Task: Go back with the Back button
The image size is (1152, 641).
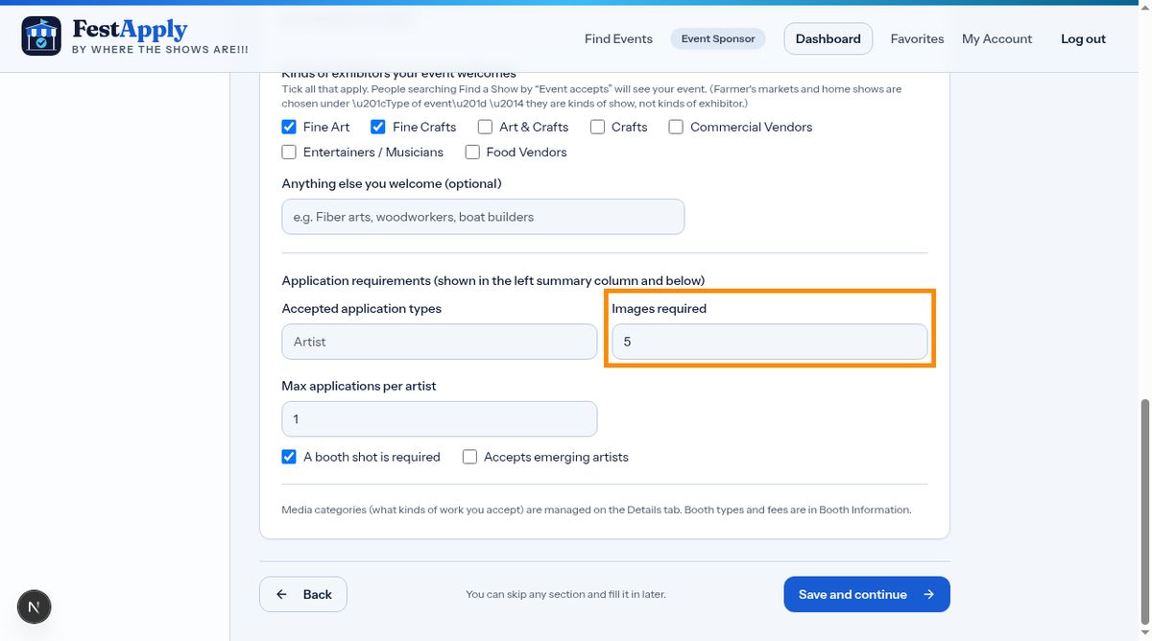Action: [x=303, y=594]
